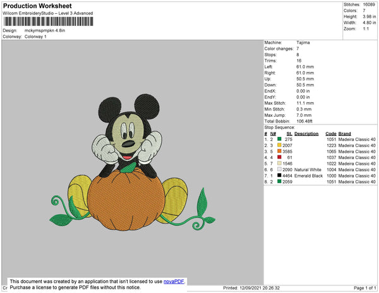
Task: Click thread code 1037
Action: pyautogui.click(x=331, y=157)
